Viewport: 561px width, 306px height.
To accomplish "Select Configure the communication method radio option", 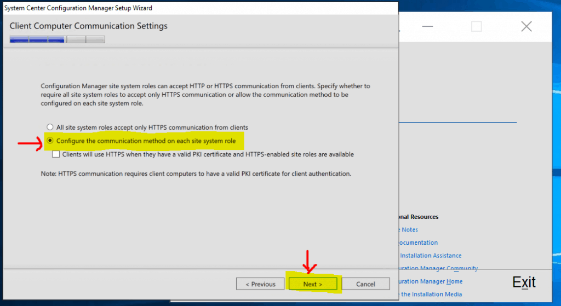I will (50, 141).
